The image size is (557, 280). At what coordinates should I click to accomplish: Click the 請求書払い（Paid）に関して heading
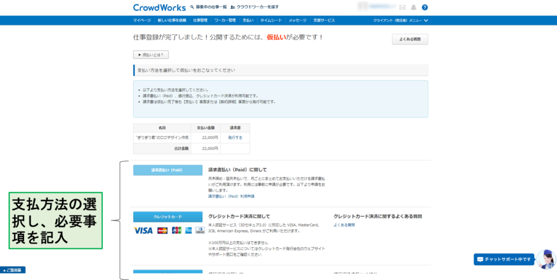[237, 170]
